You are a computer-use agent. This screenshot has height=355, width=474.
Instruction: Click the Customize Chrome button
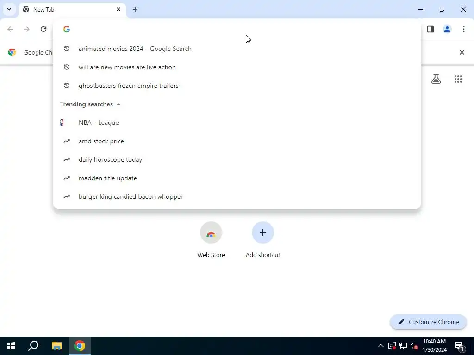pyautogui.click(x=428, y=322)
